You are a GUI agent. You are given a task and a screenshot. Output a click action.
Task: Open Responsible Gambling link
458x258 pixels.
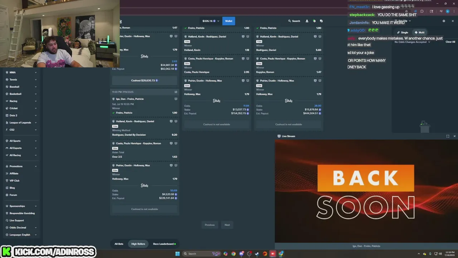22,213
